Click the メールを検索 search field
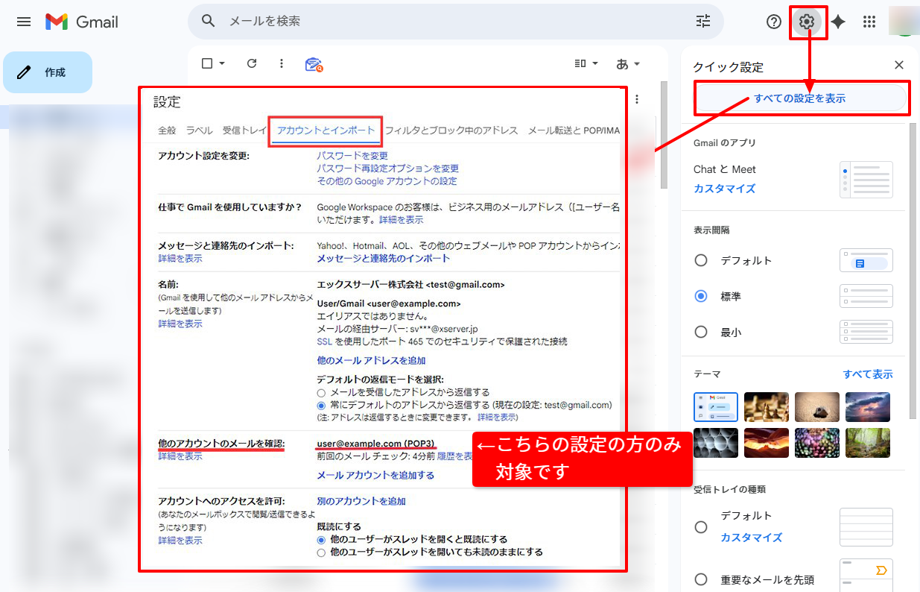This screenshot has height=592, width=920. pos(447,21)
